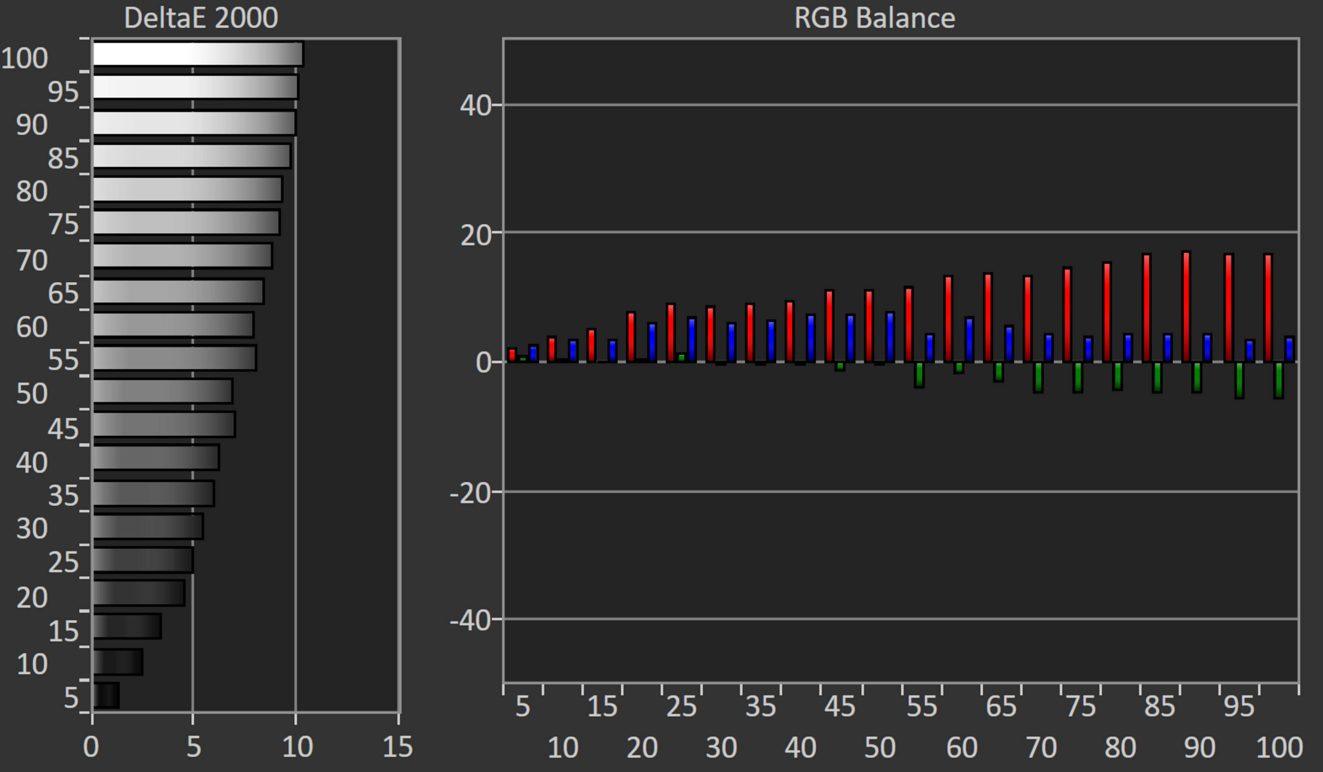Click the 25 DeltaE bar
The image size is (1323, 772).
pyautogui.click(x=143, y=560)
